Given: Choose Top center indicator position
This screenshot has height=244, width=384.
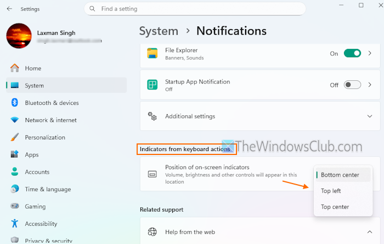Looking at the screenshot, I should click(343, 207).
